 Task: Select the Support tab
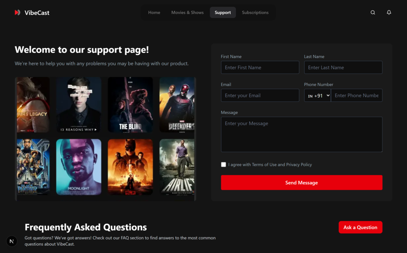[223, 13]
